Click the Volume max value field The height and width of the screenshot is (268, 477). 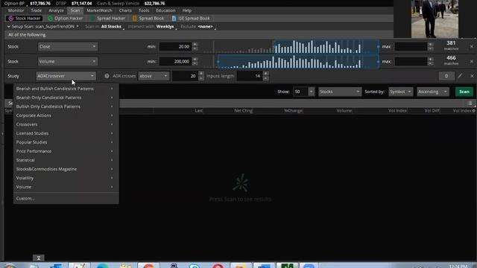pyautogui.click(x=411, y=61)
